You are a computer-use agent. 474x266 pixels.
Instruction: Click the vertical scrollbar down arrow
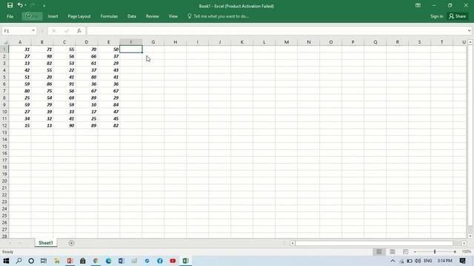point(470,236)
